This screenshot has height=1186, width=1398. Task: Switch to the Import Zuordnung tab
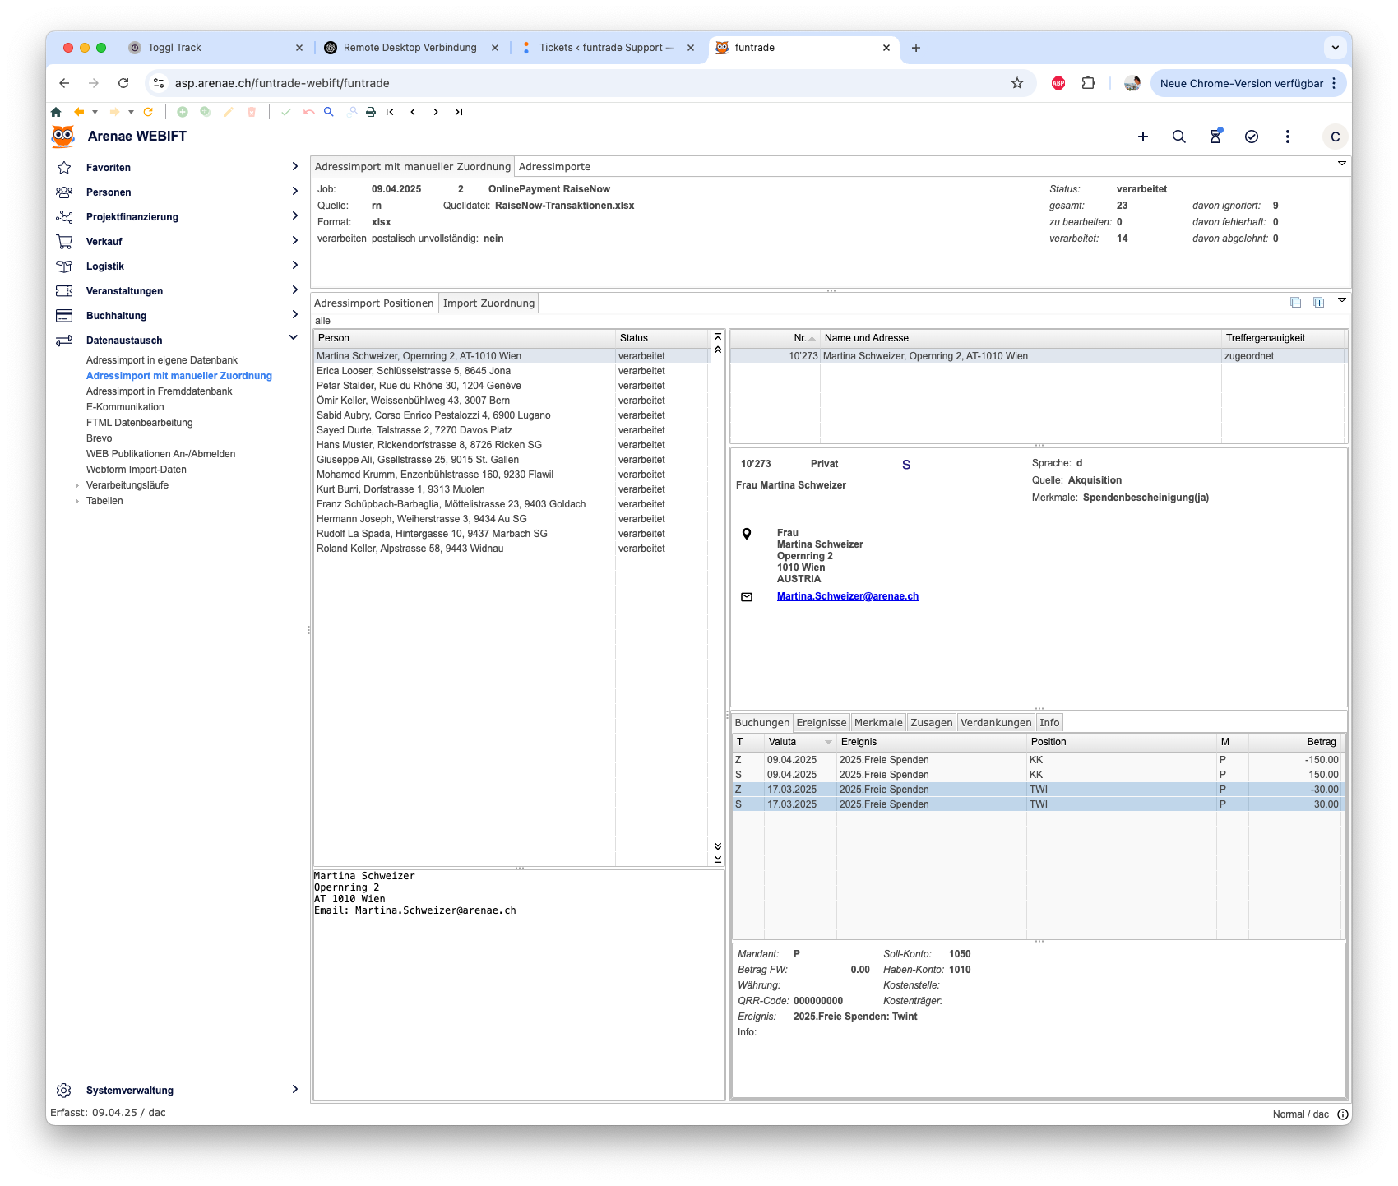click(x=488, y=303)
